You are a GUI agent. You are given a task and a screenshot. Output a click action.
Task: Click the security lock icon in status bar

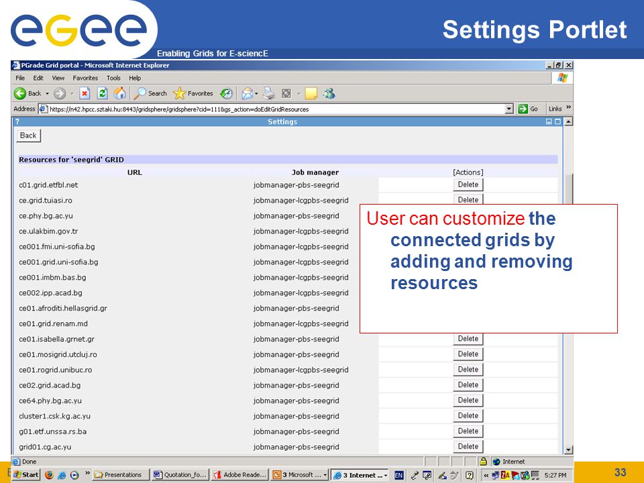click(484, 462)
